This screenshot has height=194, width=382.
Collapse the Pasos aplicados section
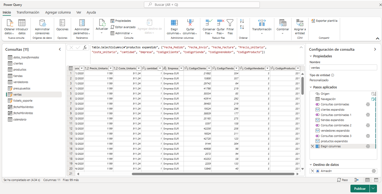(x=311, y=87)
